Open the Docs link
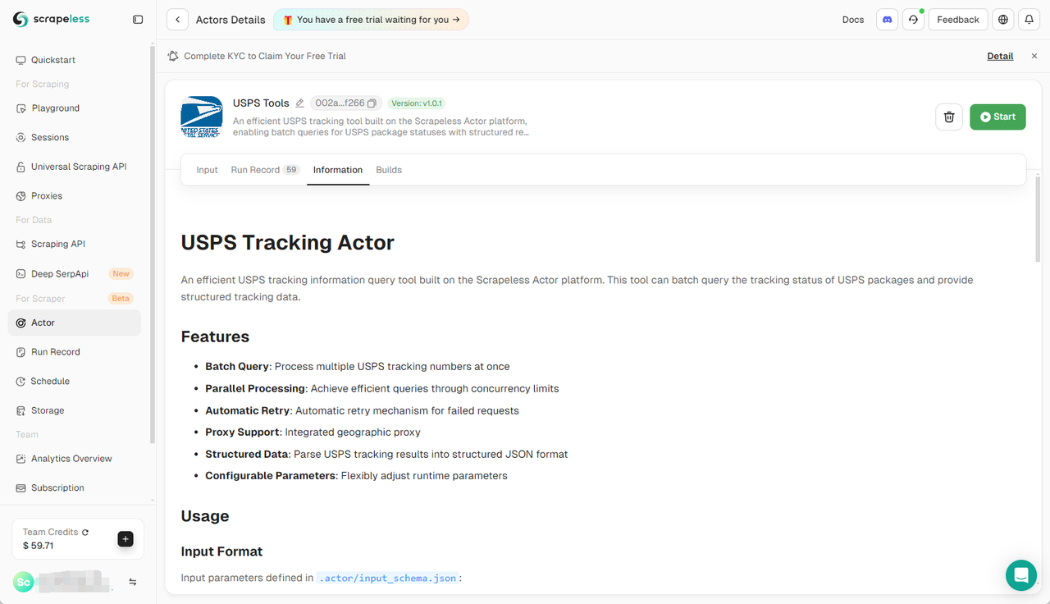1050x604 pixels. (x=853, y=20)
